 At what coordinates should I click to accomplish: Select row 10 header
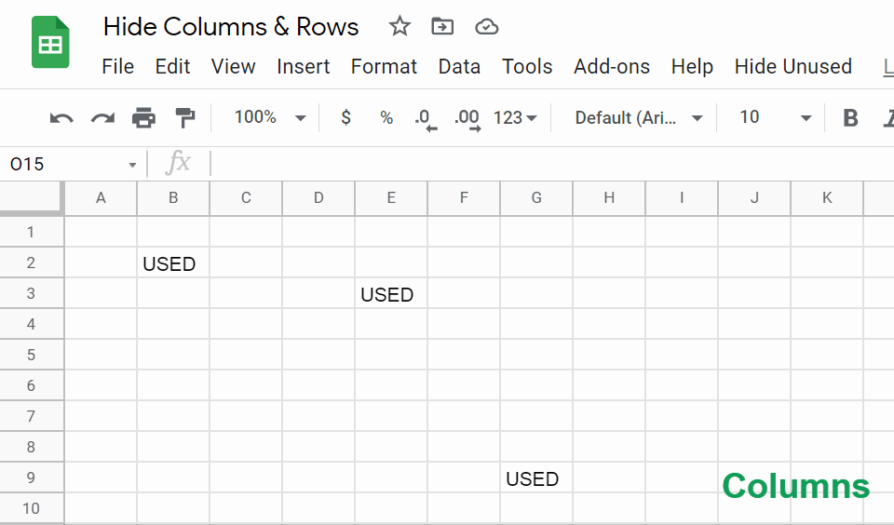32,508
